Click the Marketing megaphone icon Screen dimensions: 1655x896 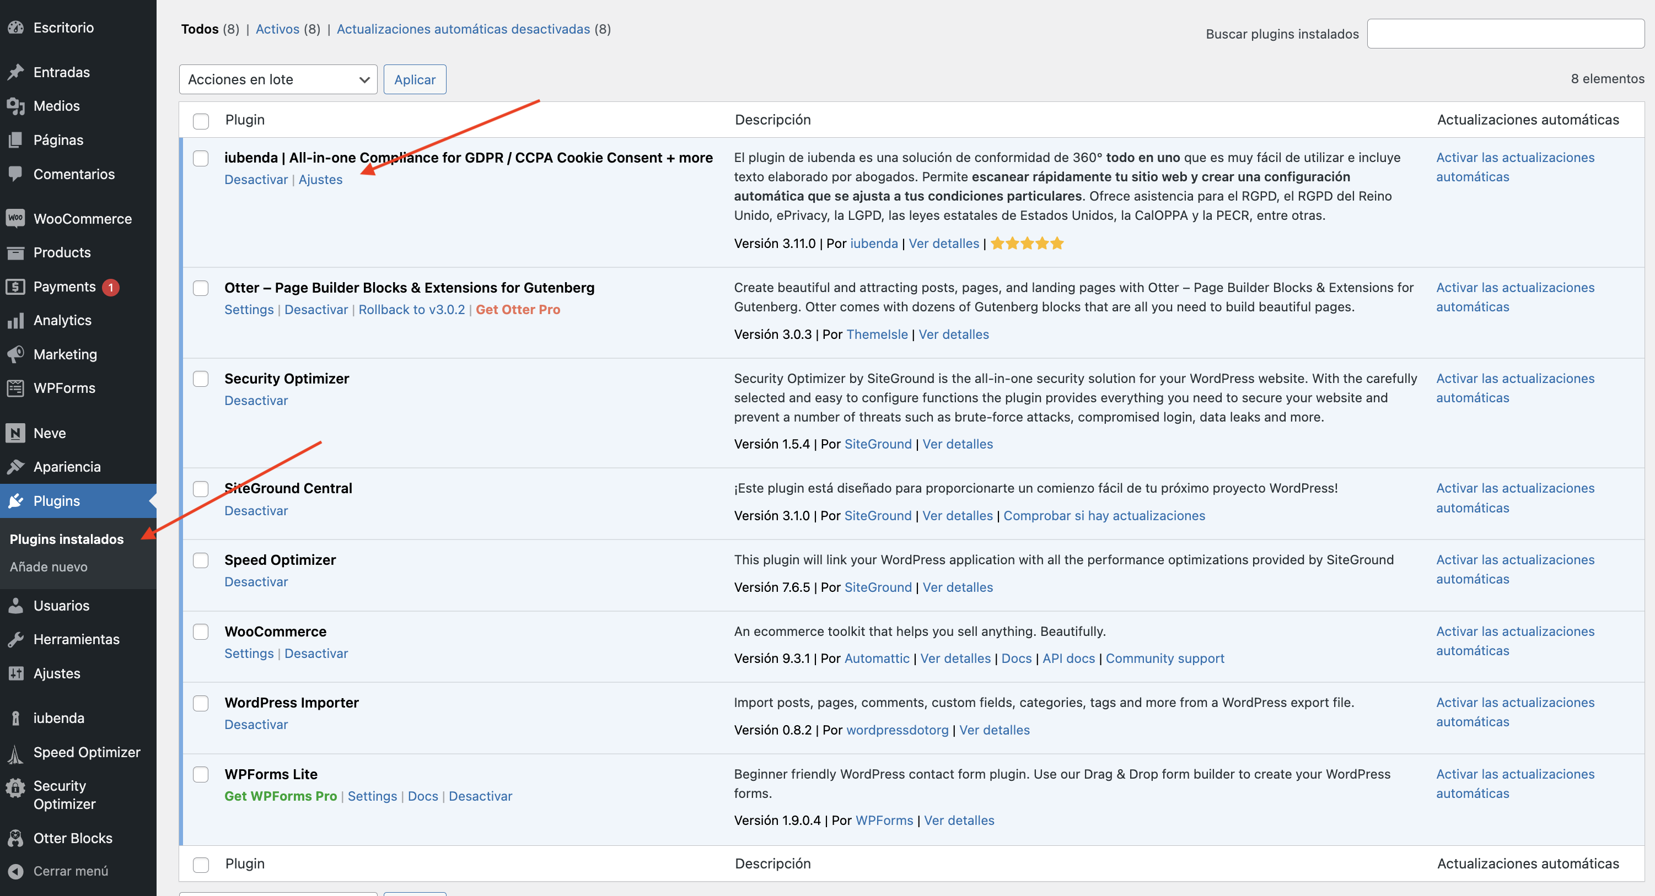pos(15,354)
